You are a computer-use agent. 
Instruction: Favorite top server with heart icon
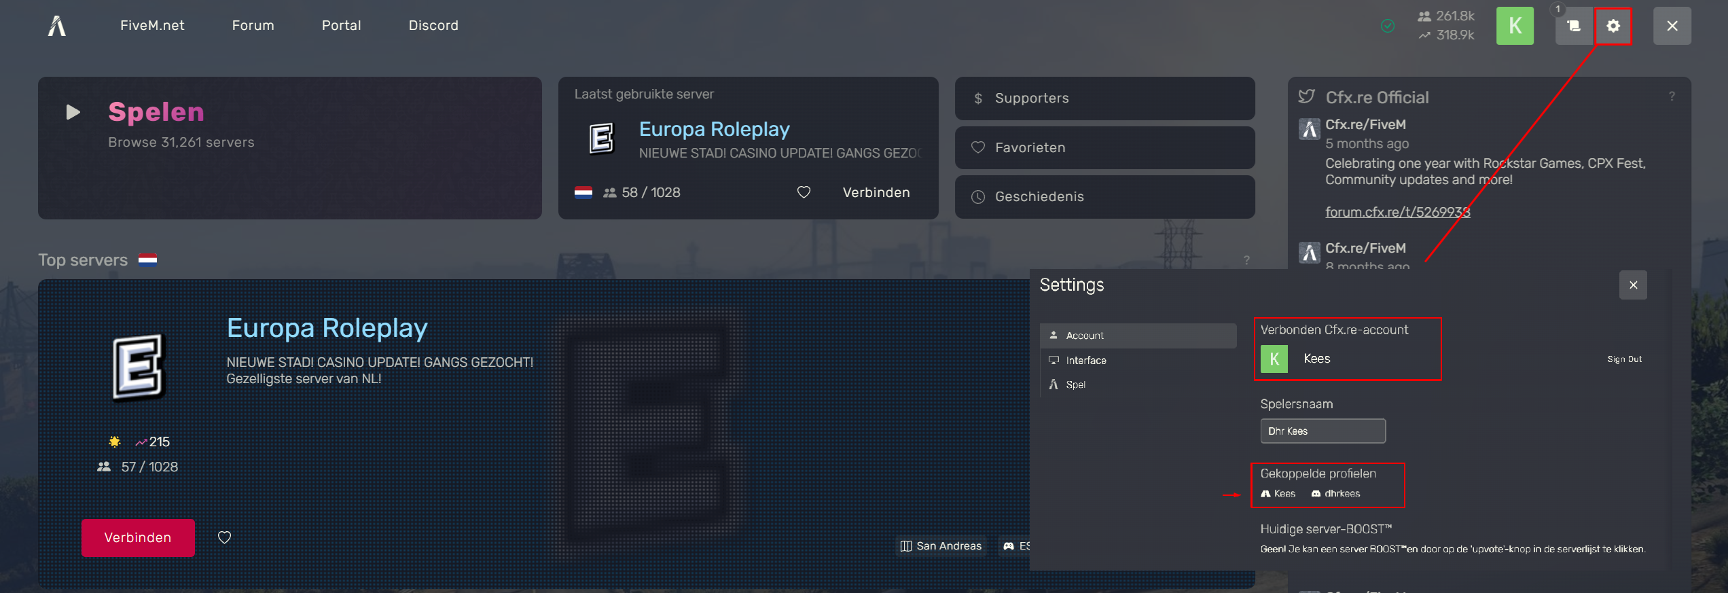224,538
